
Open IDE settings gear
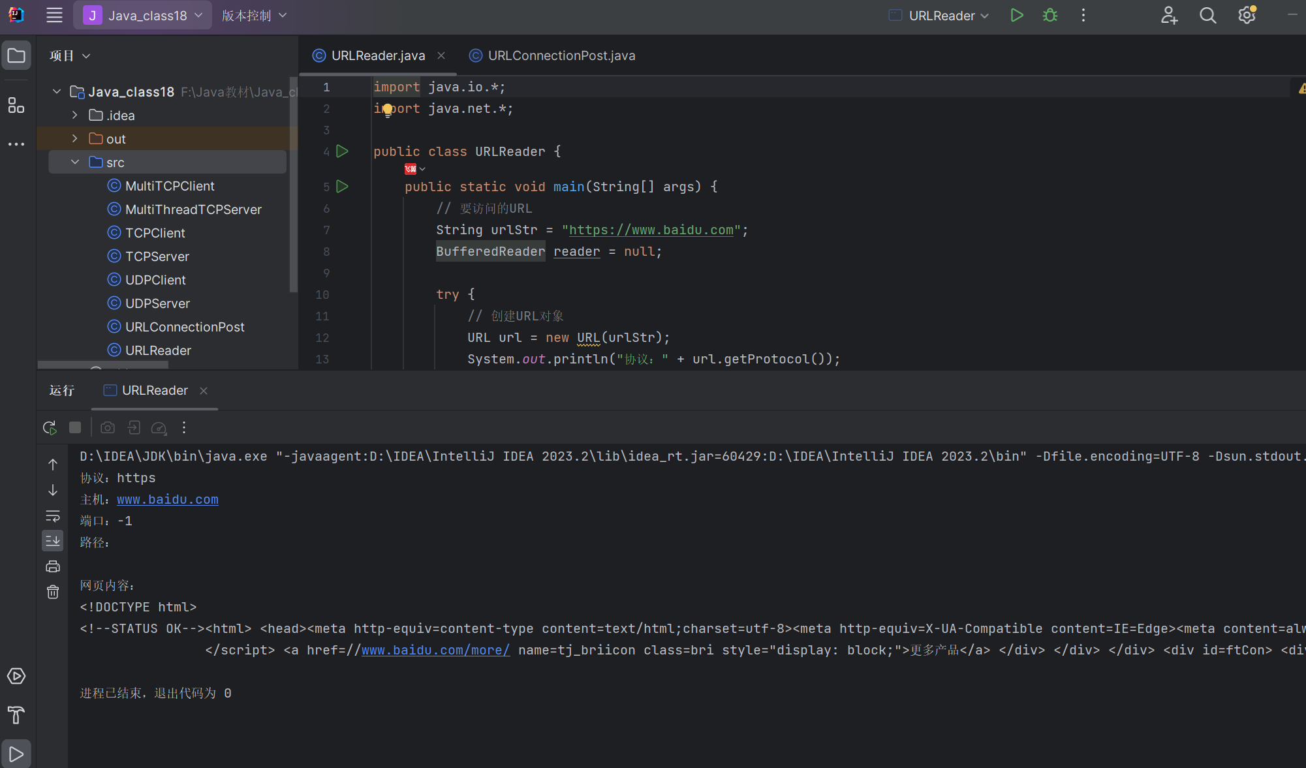[1247, 15]
